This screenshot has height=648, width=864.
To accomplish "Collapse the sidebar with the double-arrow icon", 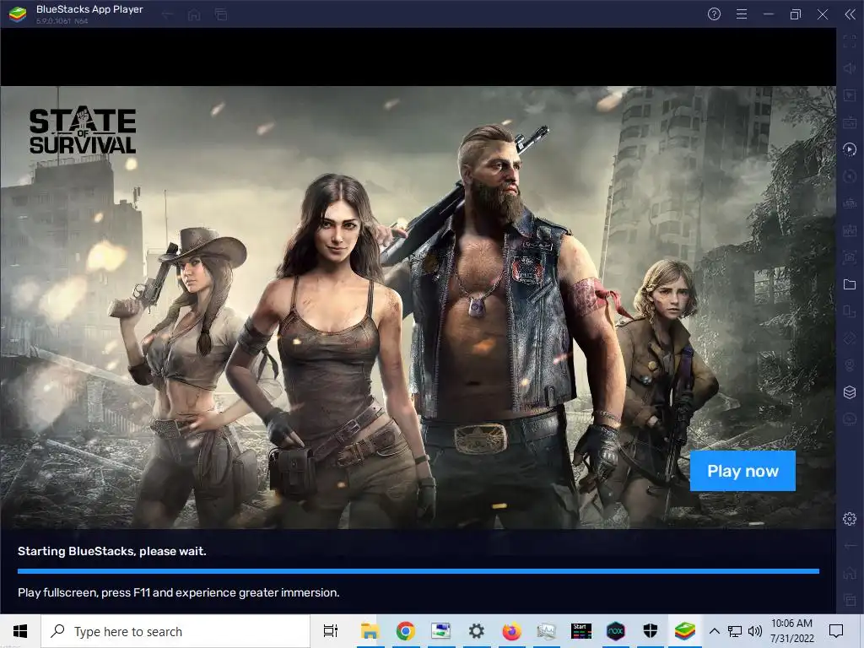I will click(x=850, y=14).
